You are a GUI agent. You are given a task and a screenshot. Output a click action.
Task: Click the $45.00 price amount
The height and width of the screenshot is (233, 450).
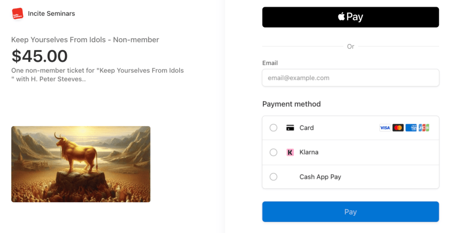pyautogui.click(x=40, y=56)
